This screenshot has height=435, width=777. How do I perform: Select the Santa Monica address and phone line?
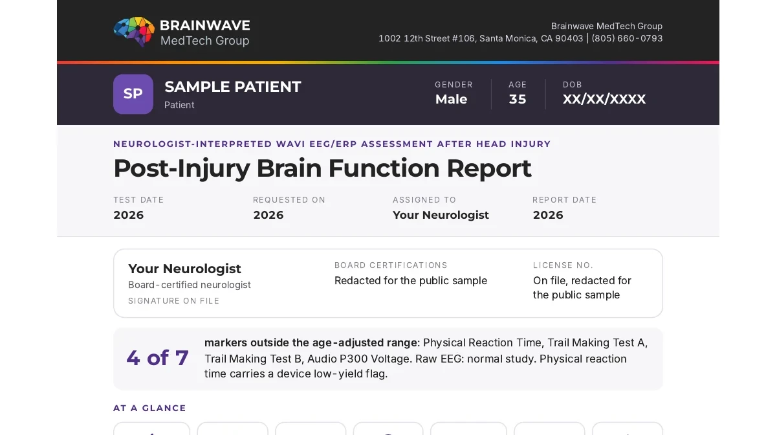(x=521, y=39)
